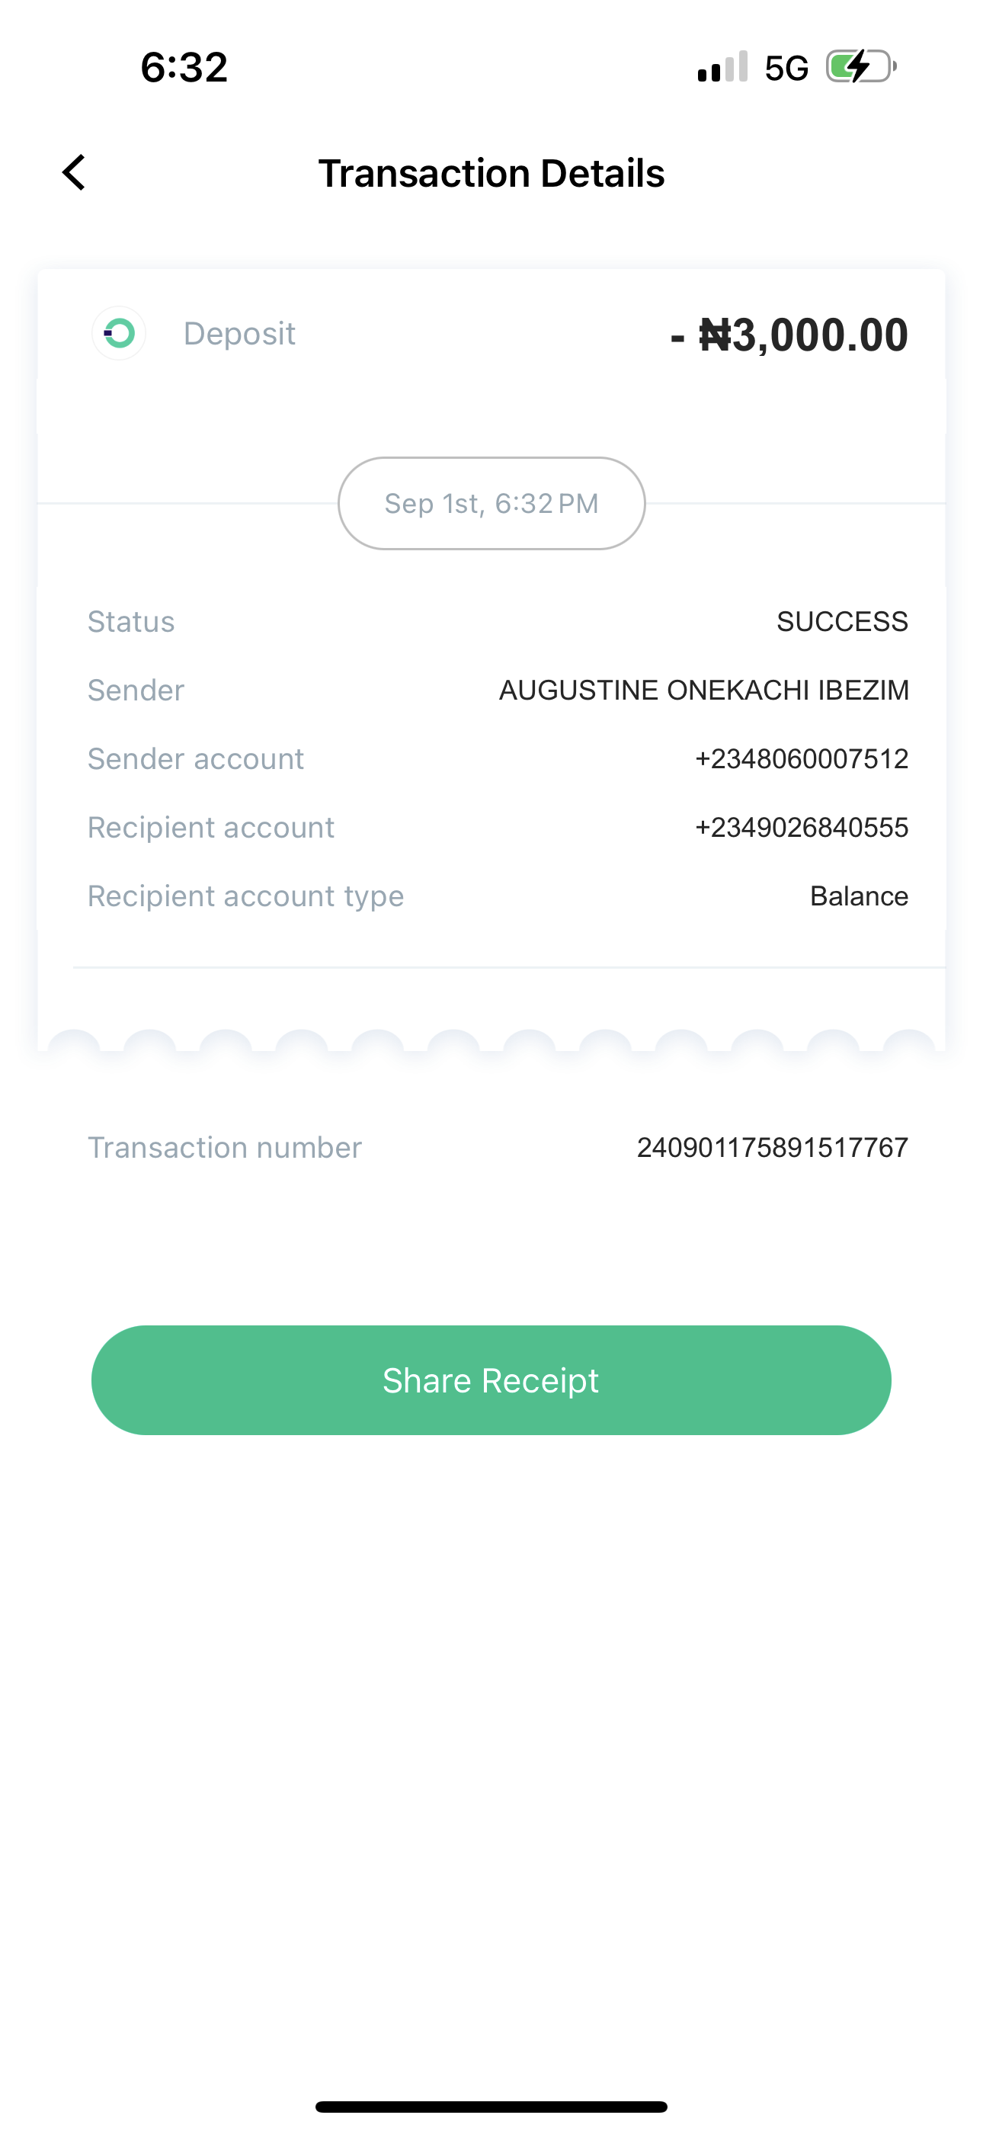Tap the status bar clock
The height and width of the screenshot is (2131, 983).
click(x=184, y=67)
